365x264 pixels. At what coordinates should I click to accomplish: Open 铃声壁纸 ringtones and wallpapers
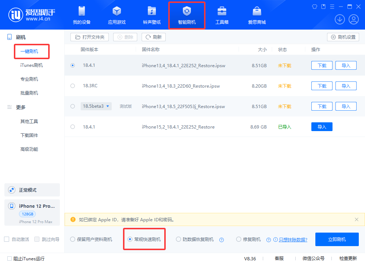point(151,15)
